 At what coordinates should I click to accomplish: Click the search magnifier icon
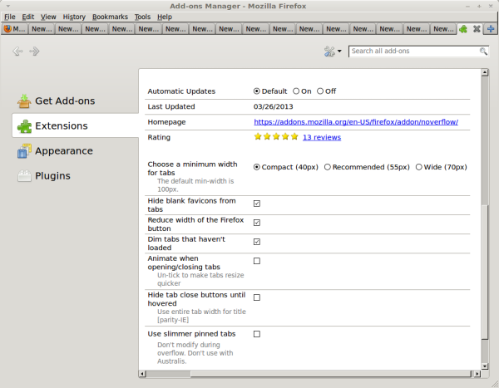(x=483, y=52)
